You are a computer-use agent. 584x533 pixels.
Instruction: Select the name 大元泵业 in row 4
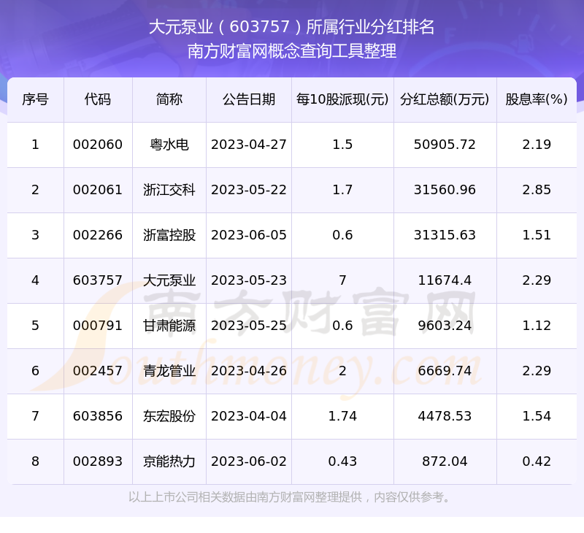(x=169, y=280)
